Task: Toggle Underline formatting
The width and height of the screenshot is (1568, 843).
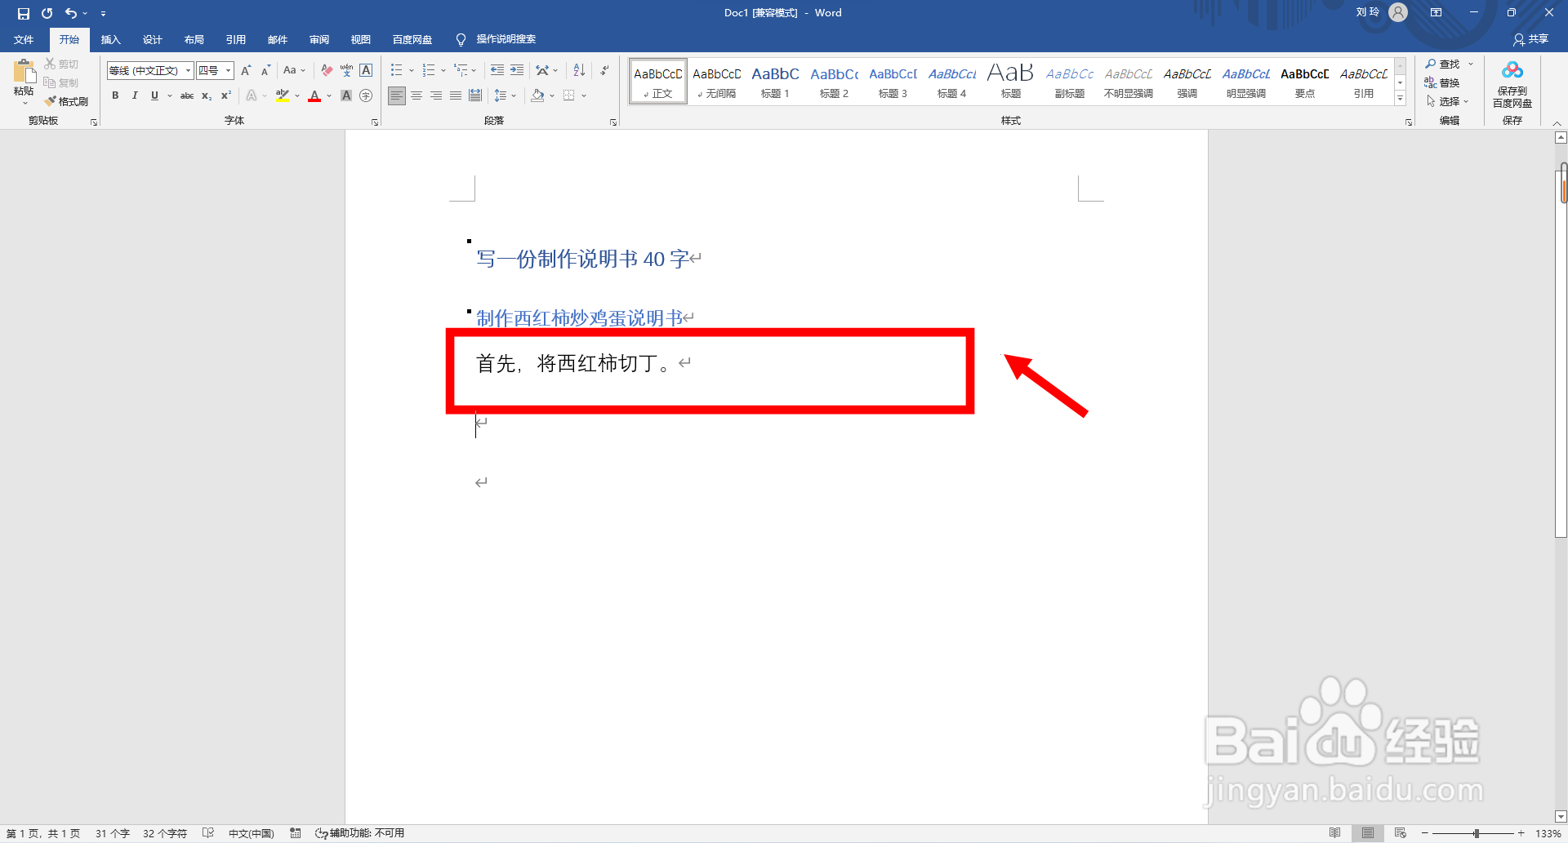Action: [154, 95]
